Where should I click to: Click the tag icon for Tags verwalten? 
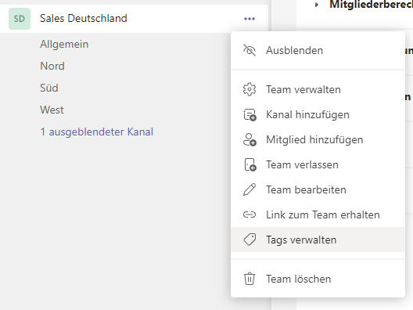pyautogui.click(x=250, y=240)
